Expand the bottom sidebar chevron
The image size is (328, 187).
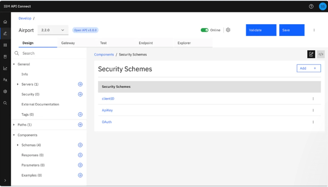click(5, 180)
